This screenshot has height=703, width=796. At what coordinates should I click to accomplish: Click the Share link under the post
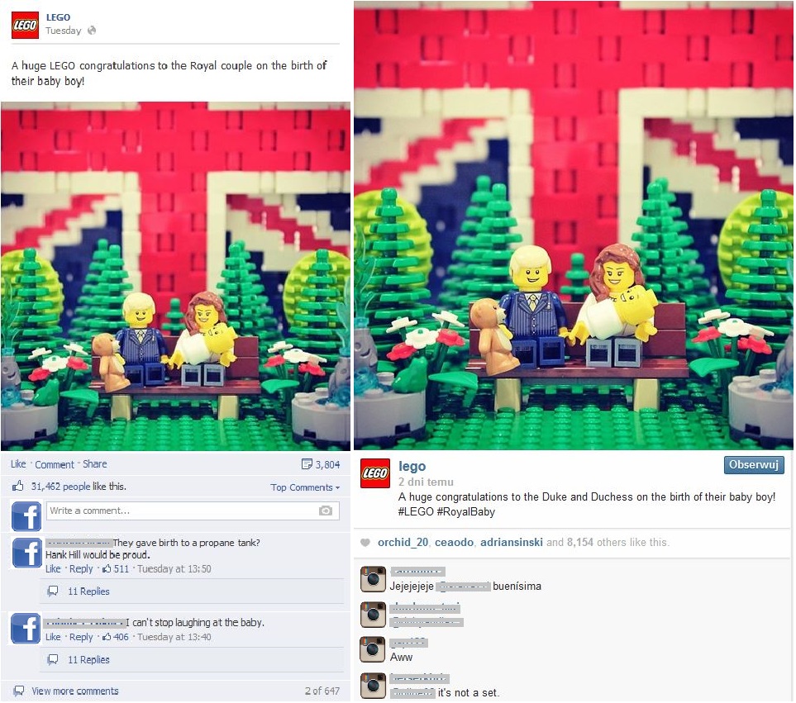point(95,464)
